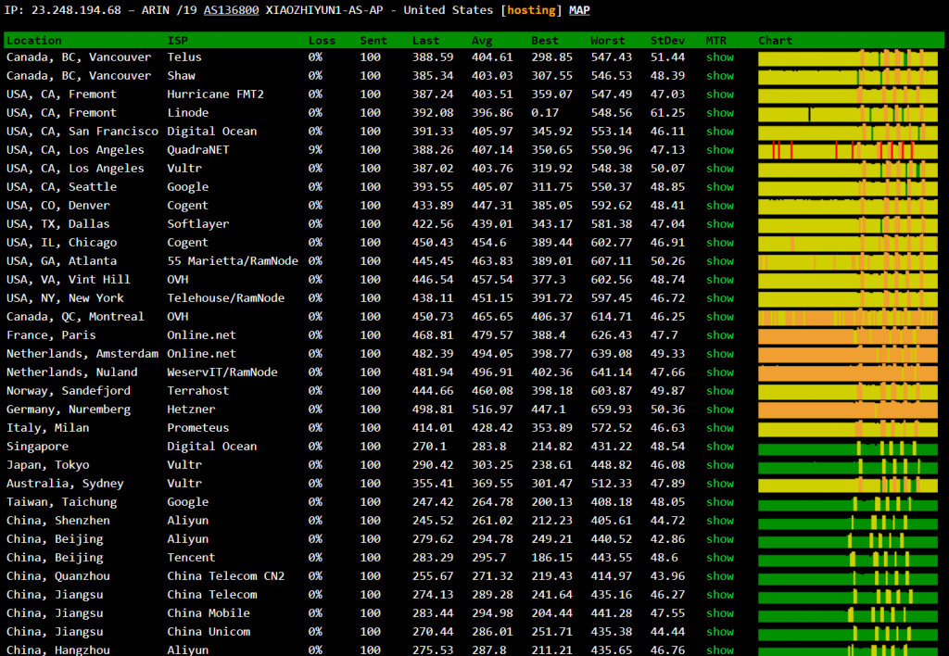Show MTR for Sydney Vultr row
Screen dimensions: 949x656
click(x=719, y=484)
